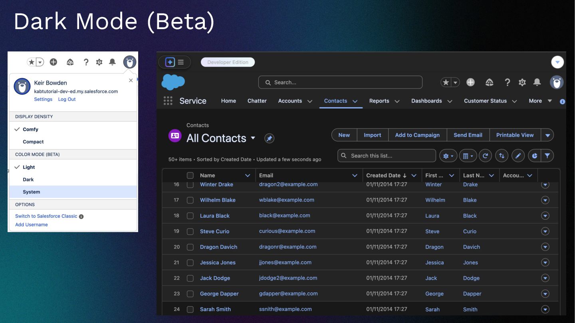Viewport: 575px width, 323px height.
Task: Open Trailhead guidance icon in dark window
Action: (490, 82)
